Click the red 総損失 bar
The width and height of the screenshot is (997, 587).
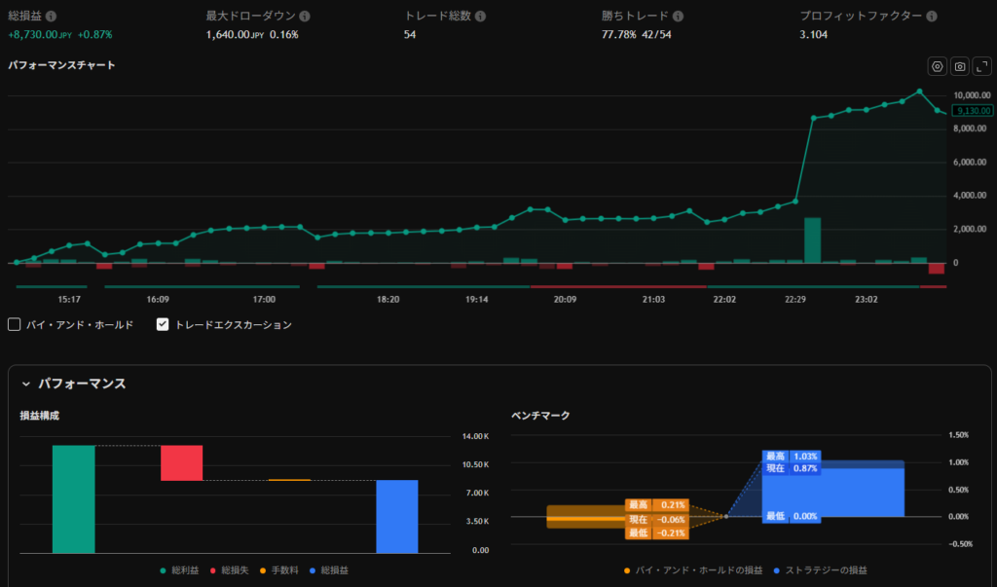tap(181, 462)
